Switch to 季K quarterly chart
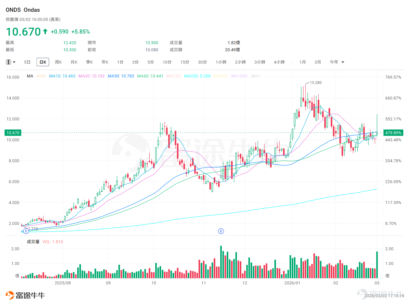The image size is (410, 305). 90,62
